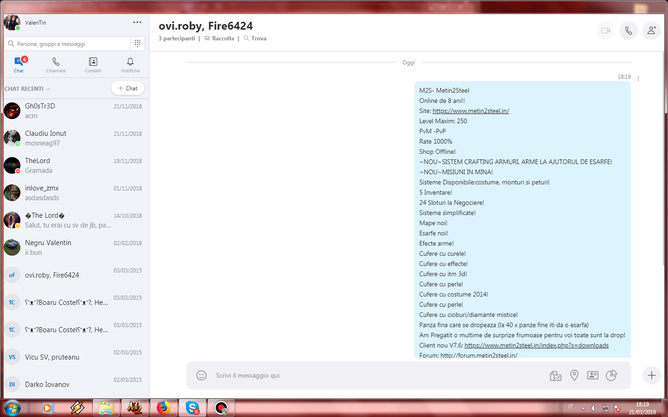Attach files or media to the message
Image resolution: width=668 pixels, height=417 pixels.
click(555, 375)
